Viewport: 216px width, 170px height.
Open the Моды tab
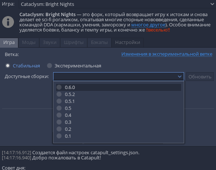29,42
